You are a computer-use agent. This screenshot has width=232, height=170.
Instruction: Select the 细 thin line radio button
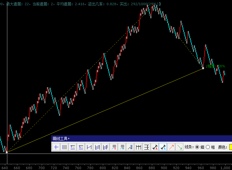(x=197, y=147)
